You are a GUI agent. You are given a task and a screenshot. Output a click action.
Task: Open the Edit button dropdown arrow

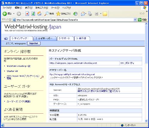[101, 14]
